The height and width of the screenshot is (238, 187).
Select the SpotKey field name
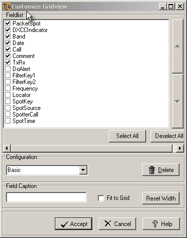22,101
